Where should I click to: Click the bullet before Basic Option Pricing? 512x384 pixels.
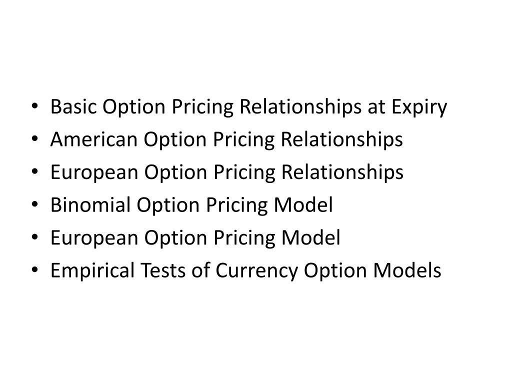(34, 106)
